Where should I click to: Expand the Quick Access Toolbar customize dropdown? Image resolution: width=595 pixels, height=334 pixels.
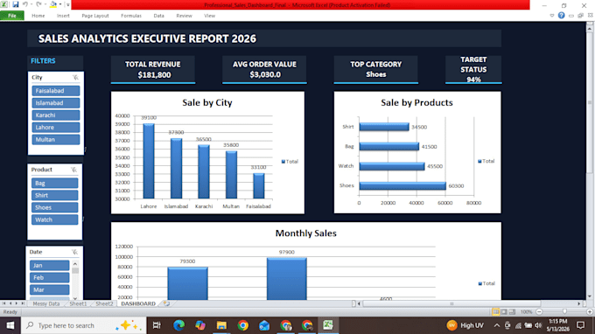pyautogui.click(x=68, y=4)
